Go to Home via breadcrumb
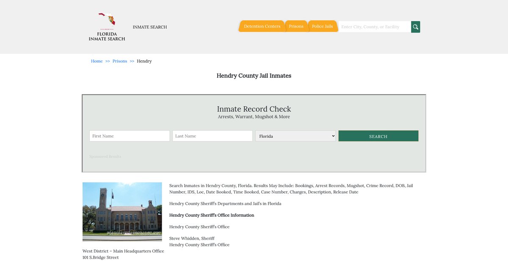508x262 pixels. (x=97, y=61)
